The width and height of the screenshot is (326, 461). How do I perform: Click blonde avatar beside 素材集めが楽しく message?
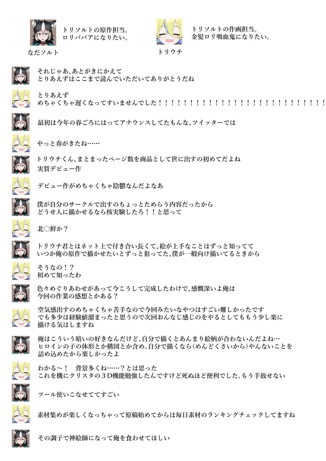click(21, 414)
